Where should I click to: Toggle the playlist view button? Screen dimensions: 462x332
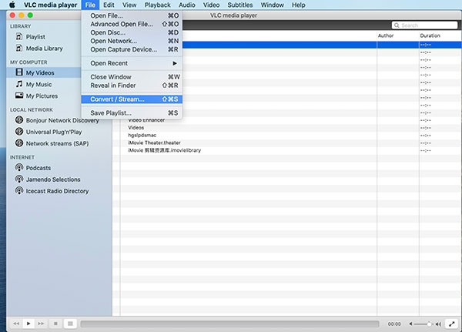click(x=70, y=324)
